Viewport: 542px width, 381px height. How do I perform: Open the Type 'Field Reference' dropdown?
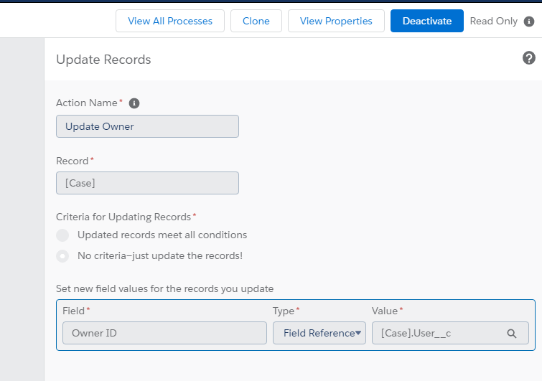pyautogui.click(x=319, y=333)
